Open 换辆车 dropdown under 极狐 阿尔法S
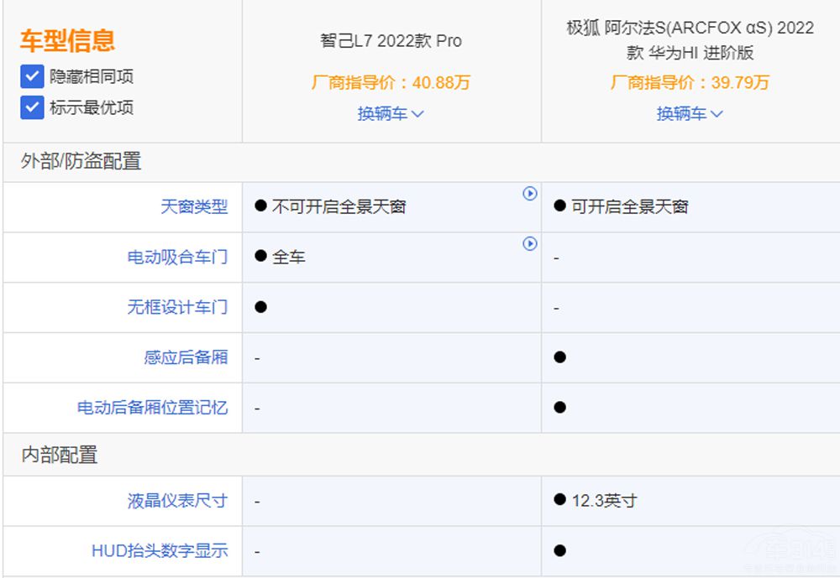The height and width of the screenshot is (578, 840). pos(690,114)
